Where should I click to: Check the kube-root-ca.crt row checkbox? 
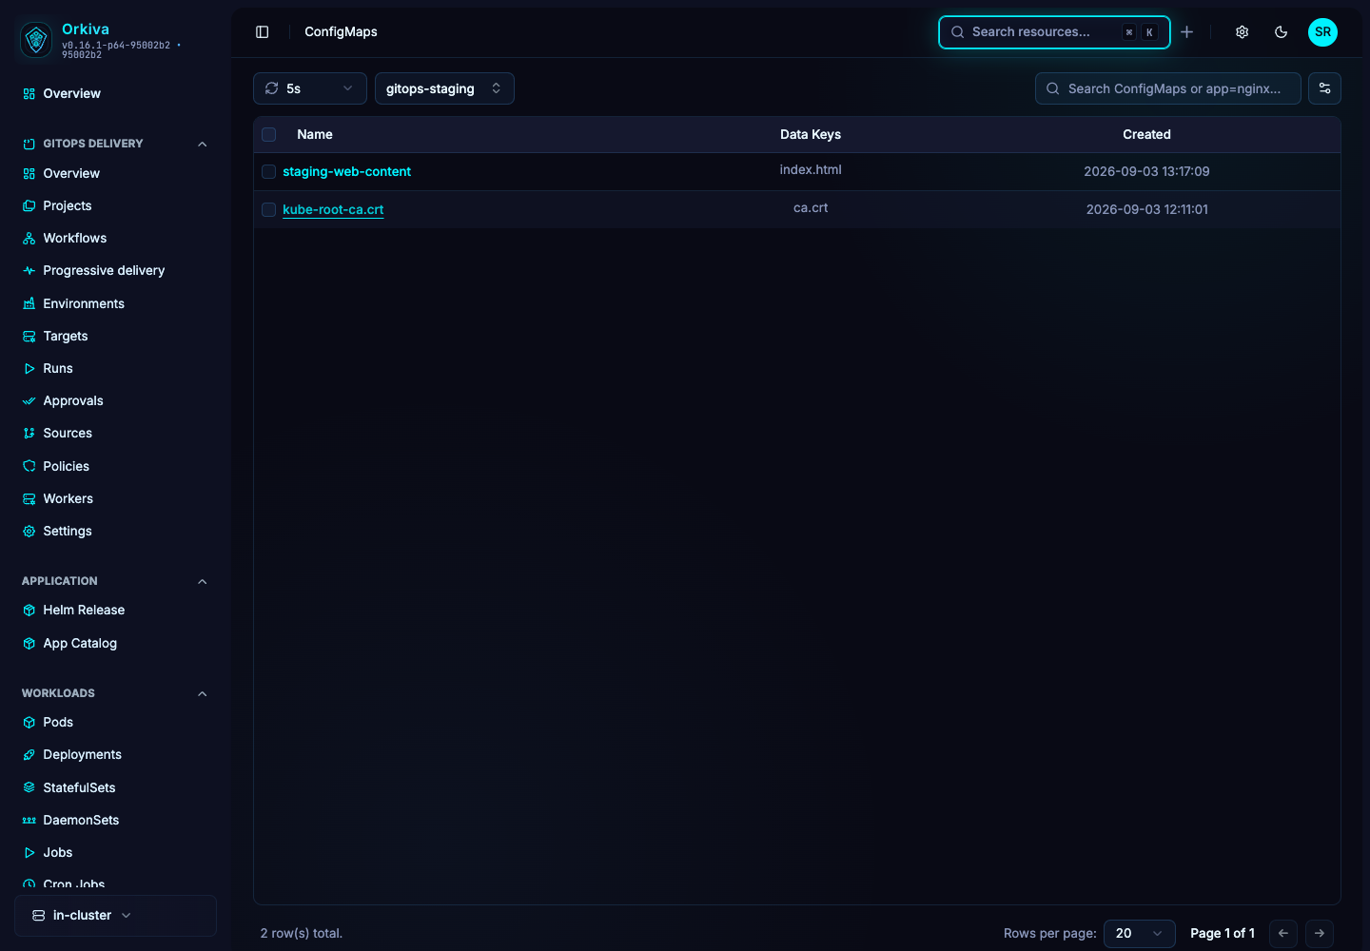[269, 210]
